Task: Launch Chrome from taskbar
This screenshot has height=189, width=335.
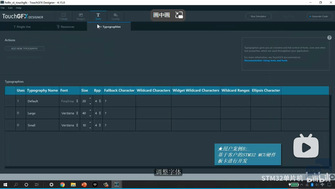Action: (x=62, y=185)
